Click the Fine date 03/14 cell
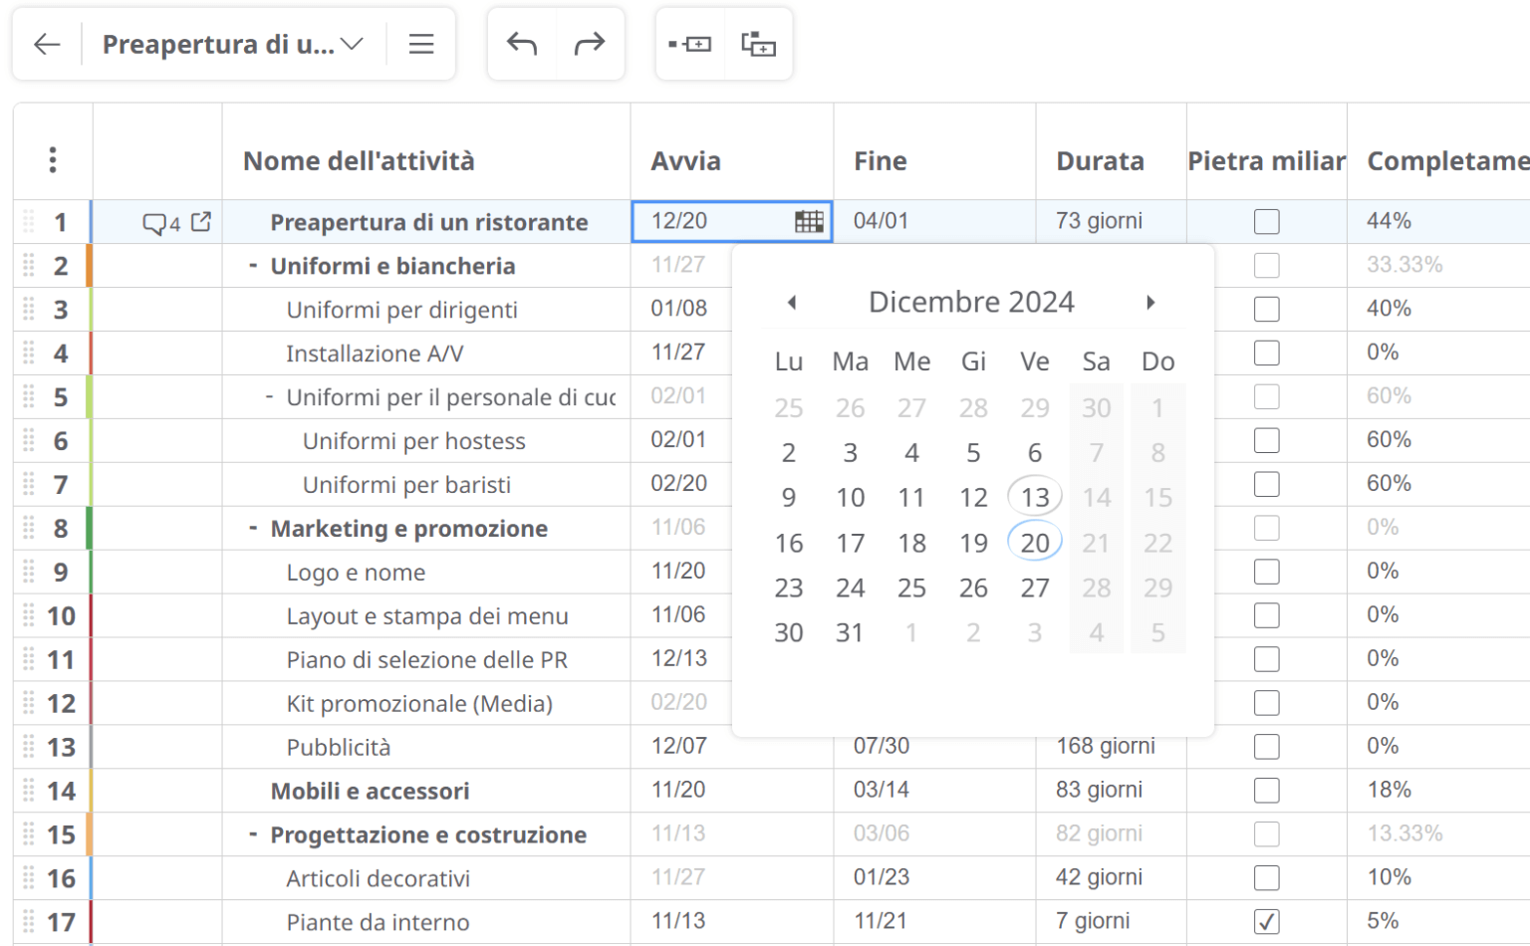Image resolution: width=1530 pixels, height=946 pixels. click(934, 791)
